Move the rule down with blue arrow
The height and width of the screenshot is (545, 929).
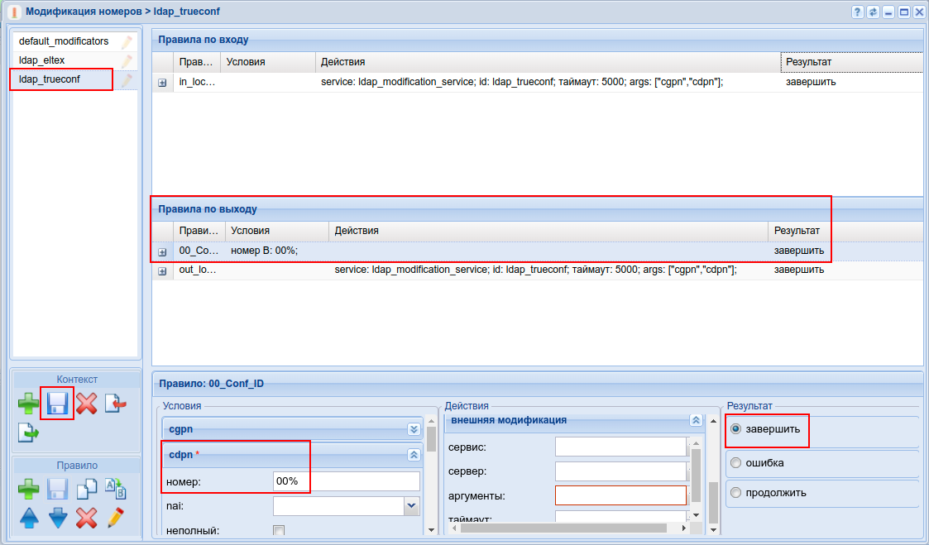tap(58, 518)
